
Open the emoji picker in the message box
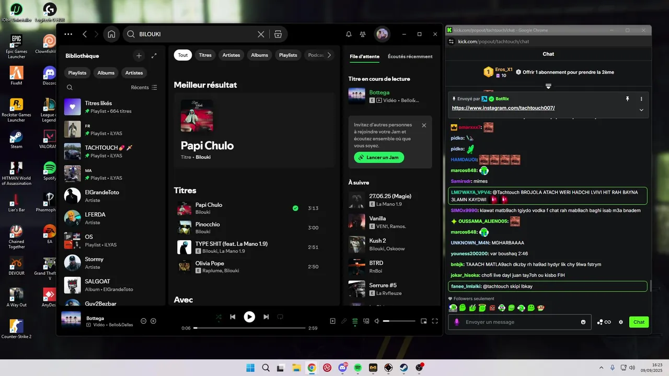[x=583, y=322]
